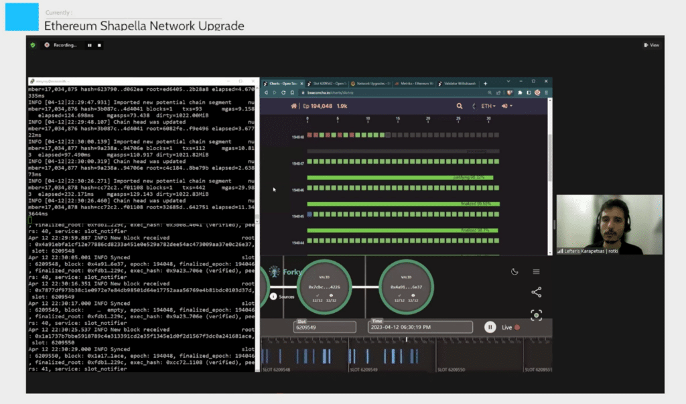Open the browser profile avatar
Screen dimensions: 686x404
coord(537,93)
